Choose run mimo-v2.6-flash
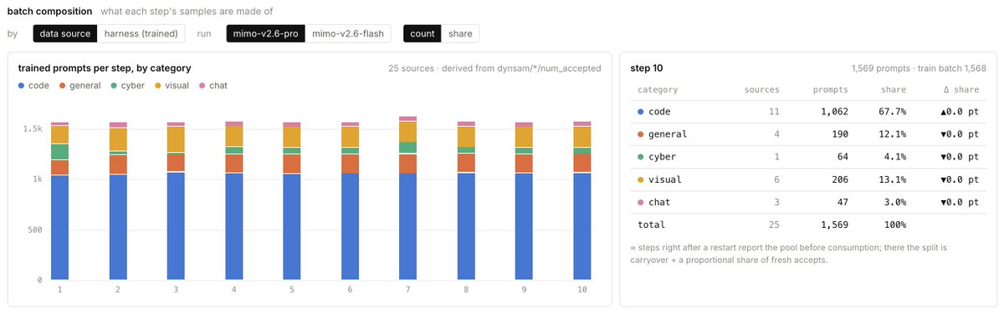 click(347, 33)
